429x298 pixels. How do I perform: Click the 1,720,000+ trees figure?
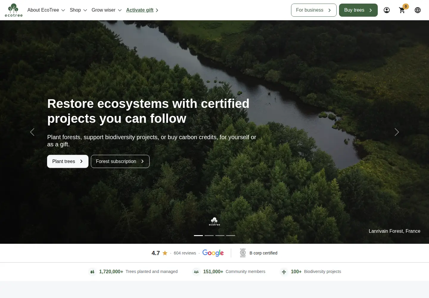111,272
